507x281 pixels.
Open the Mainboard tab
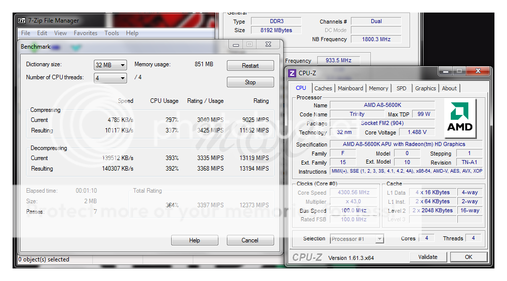click(350, 88)
